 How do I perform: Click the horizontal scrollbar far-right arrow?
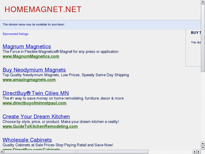199,152
